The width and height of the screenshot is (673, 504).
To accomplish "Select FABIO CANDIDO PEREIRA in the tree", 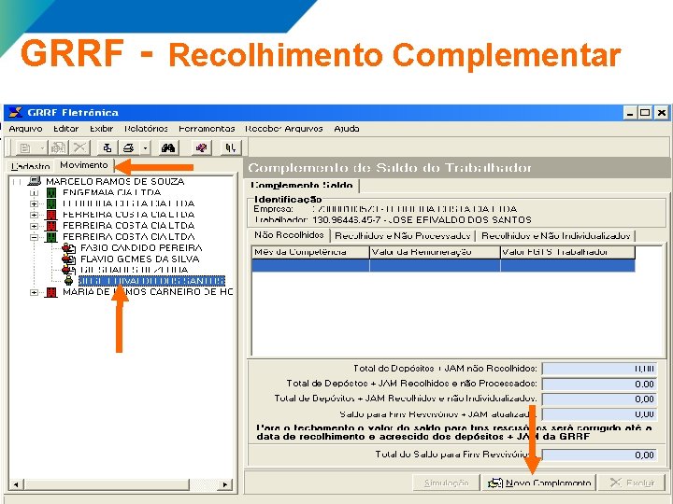I will pyautogui.click(x=141, y=247).
